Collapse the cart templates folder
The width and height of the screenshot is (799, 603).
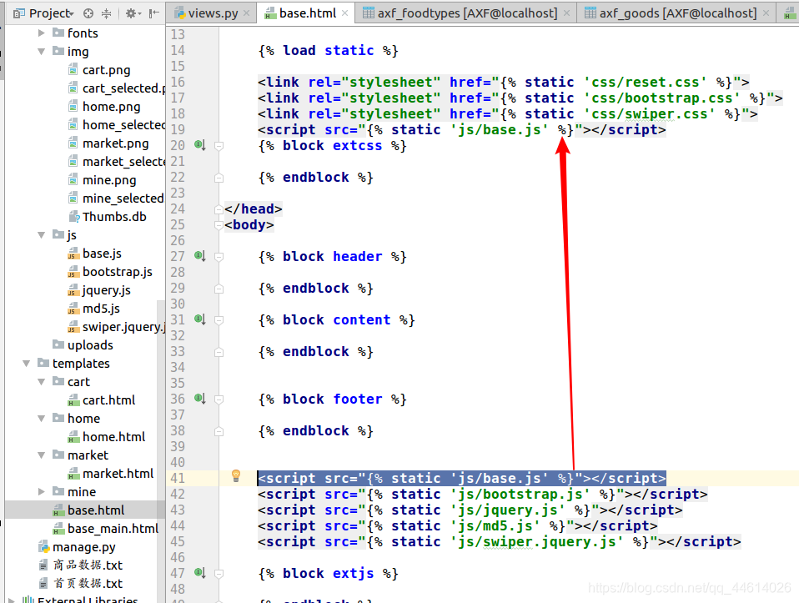tap(41, 382)
